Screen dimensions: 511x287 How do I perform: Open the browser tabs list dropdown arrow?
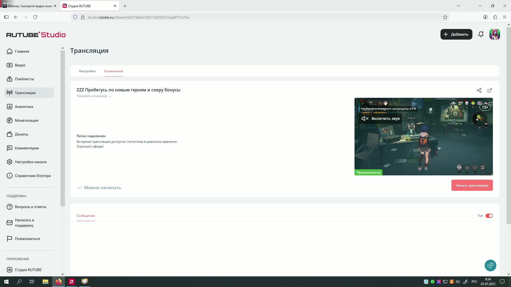click(458, 6)
